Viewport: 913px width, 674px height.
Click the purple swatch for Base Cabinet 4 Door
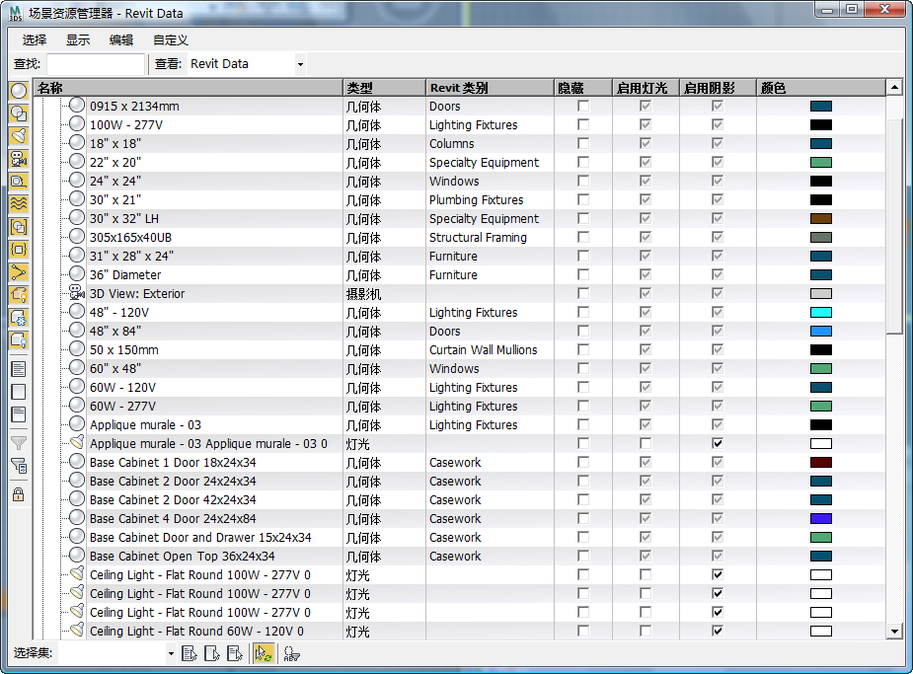[x=821, y=519]
